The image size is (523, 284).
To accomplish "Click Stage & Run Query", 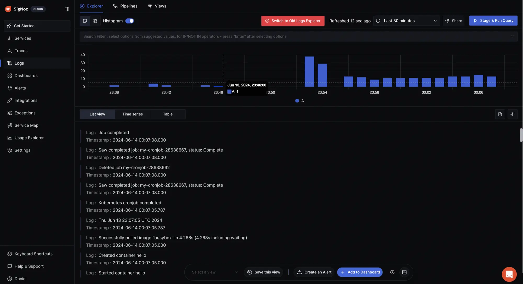I will [493, 21].
